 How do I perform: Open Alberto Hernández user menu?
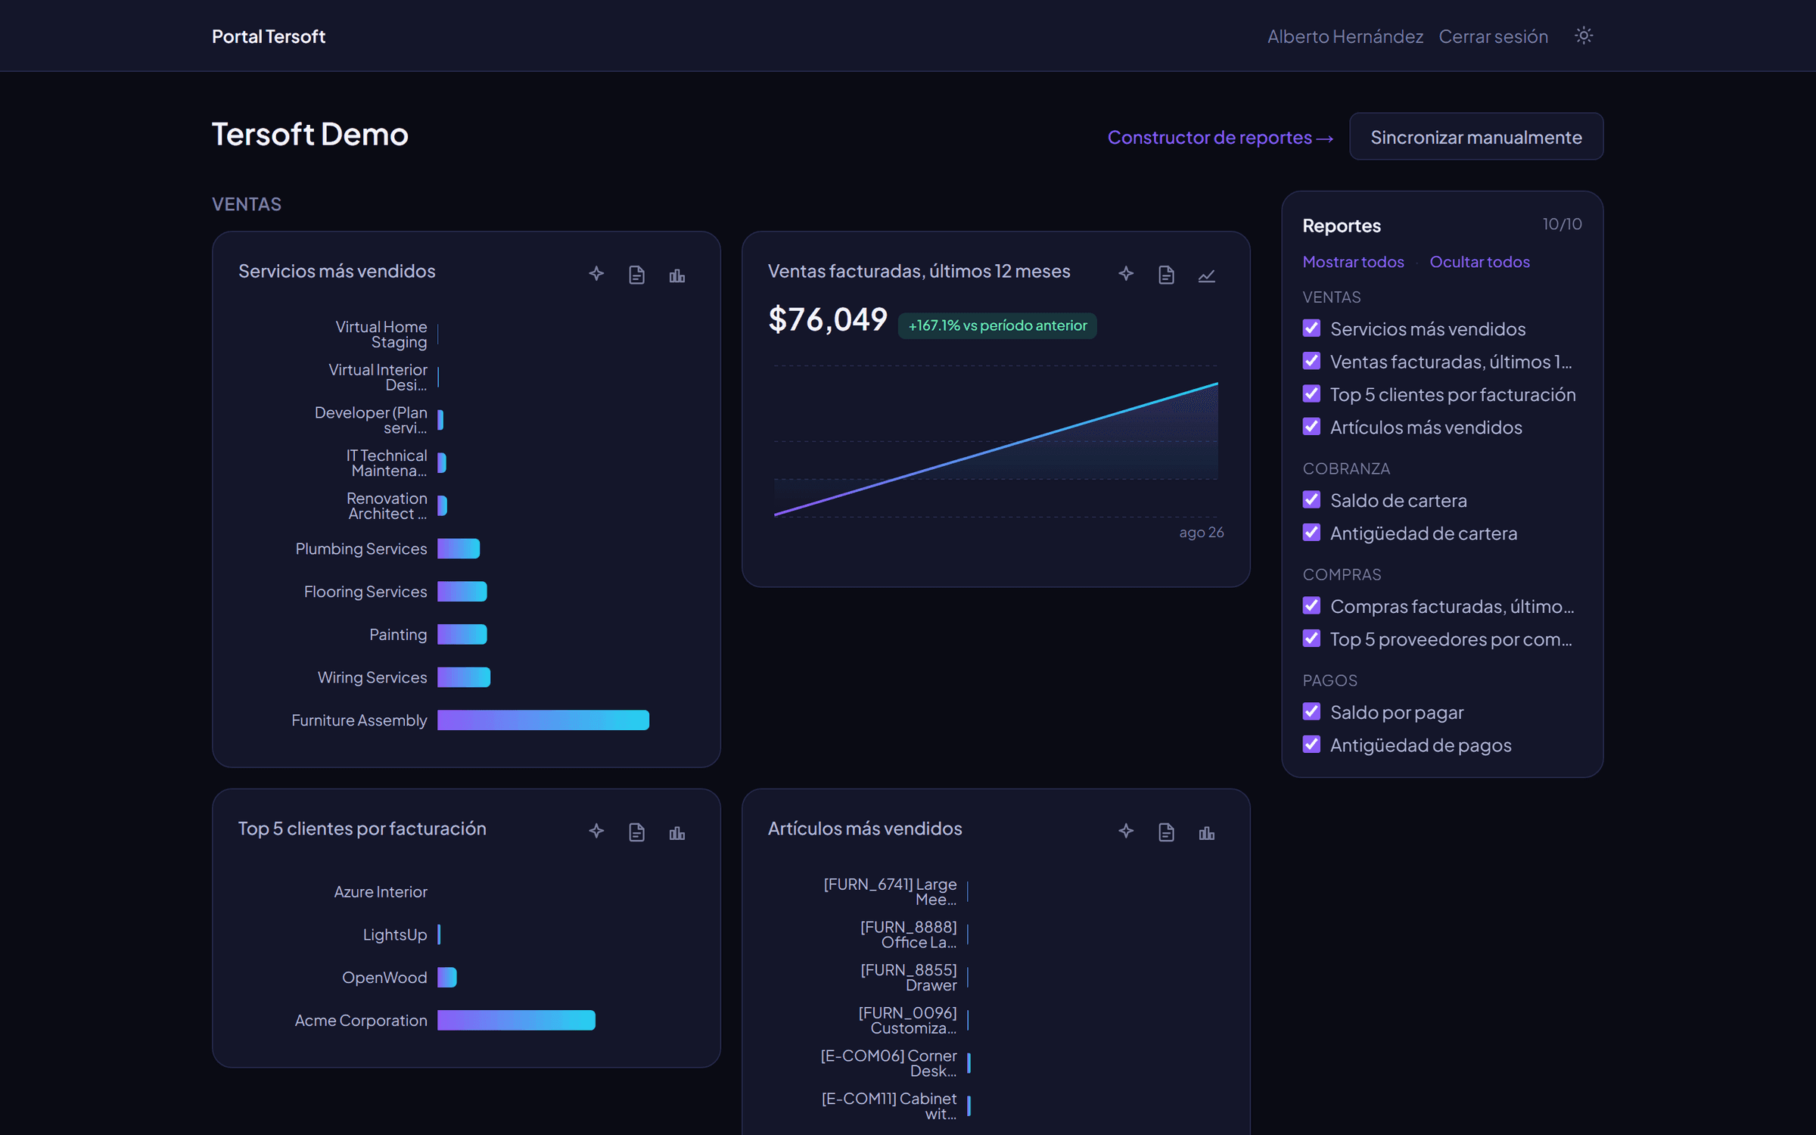coord(1345,36)
